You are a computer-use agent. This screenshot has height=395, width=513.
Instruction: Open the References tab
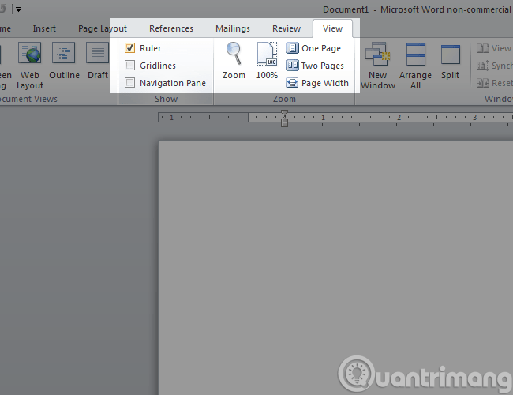pyautogui.click(x=171, y=28)
